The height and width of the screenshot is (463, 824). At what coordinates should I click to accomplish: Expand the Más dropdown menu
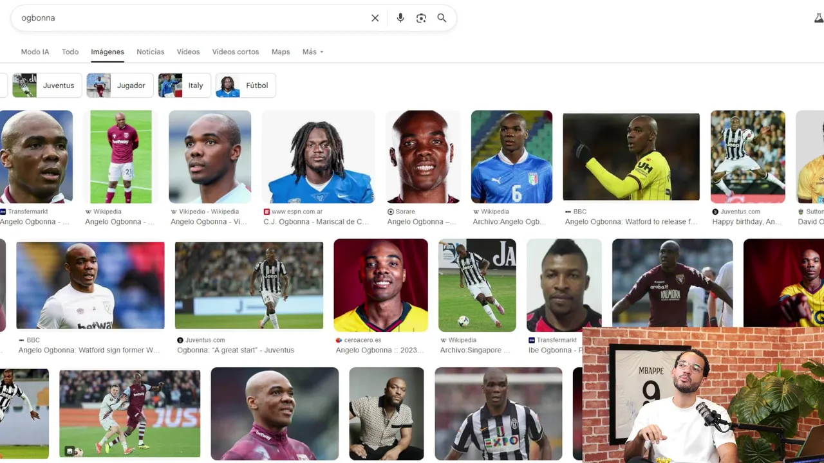click(313, 51)
